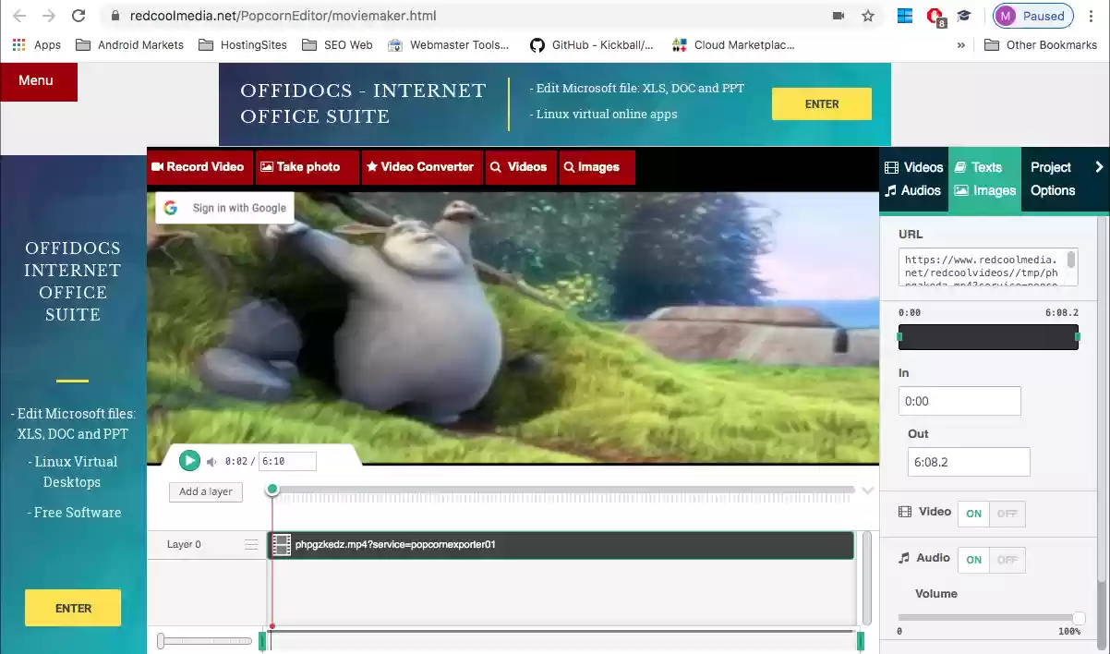Search Images in red toolbar
The height and width of the screenshot is (654, 1110).
click(x=596, y=167)
